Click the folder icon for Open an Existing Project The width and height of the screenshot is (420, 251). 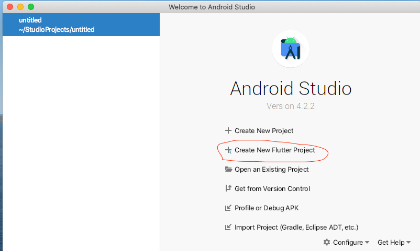tap(228, 170)
